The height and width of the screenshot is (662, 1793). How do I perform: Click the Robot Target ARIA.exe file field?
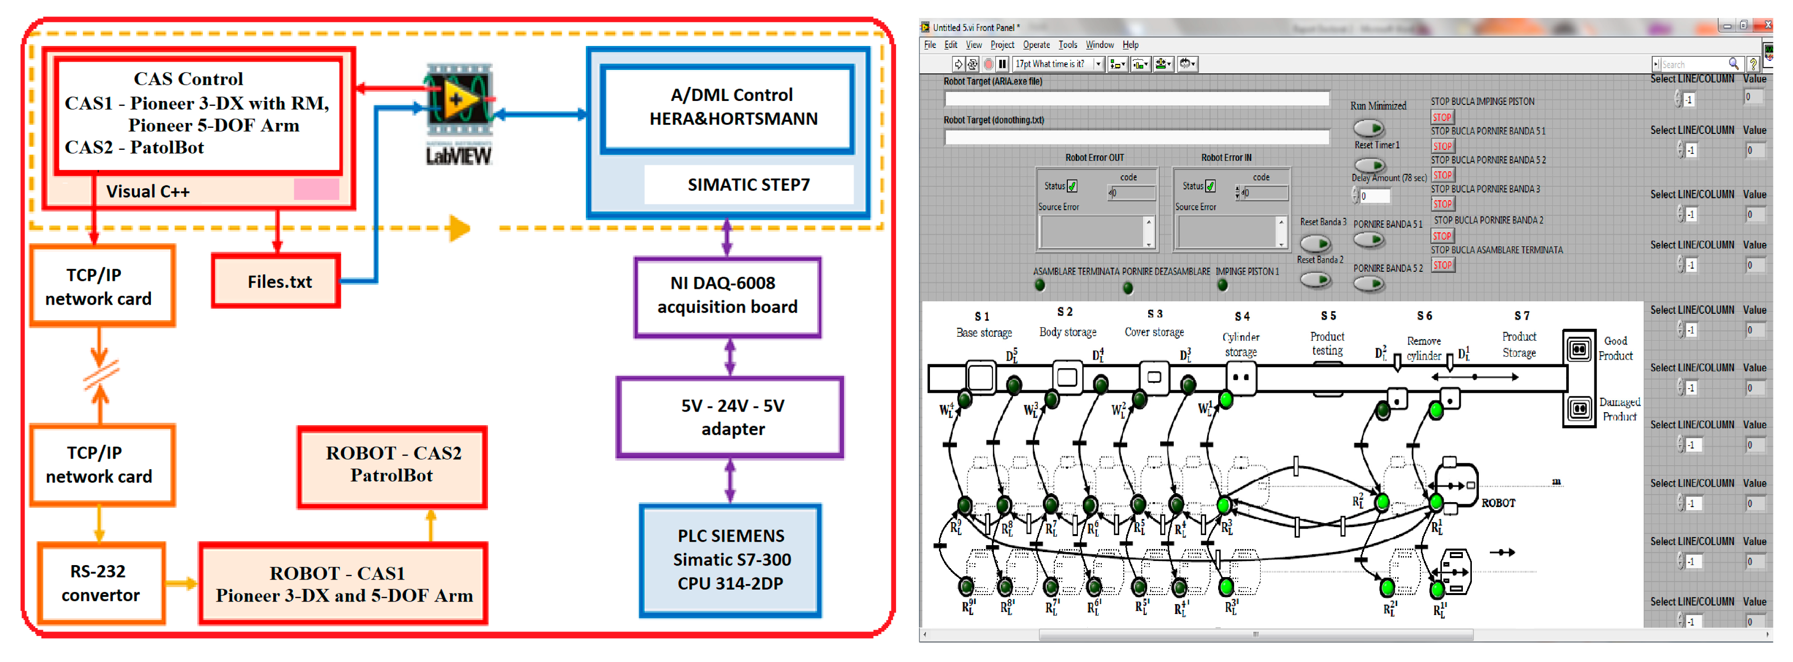1136,99
